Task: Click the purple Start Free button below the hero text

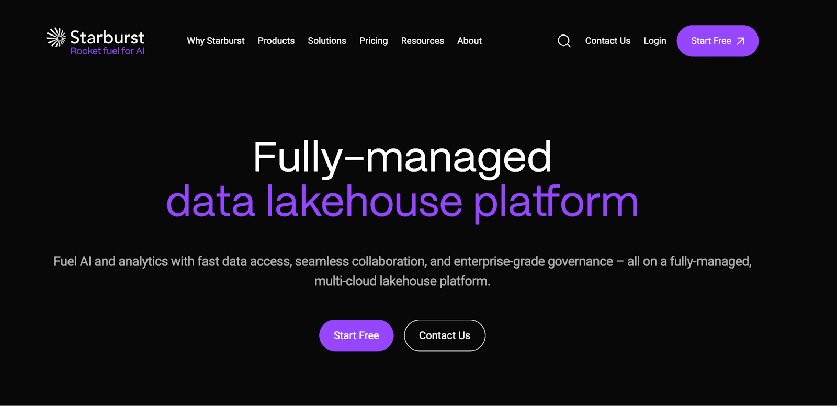Action: (x=356, y=335)
